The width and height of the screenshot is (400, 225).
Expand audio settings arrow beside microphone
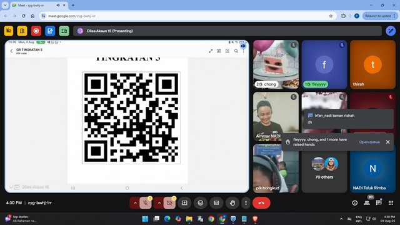click(x=135, y=203)
